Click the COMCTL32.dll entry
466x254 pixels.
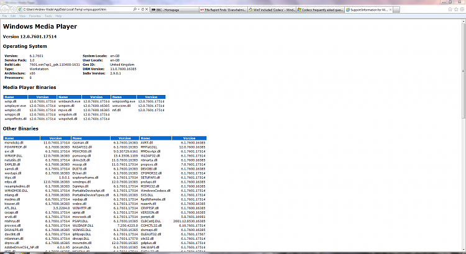coord(151,225)
